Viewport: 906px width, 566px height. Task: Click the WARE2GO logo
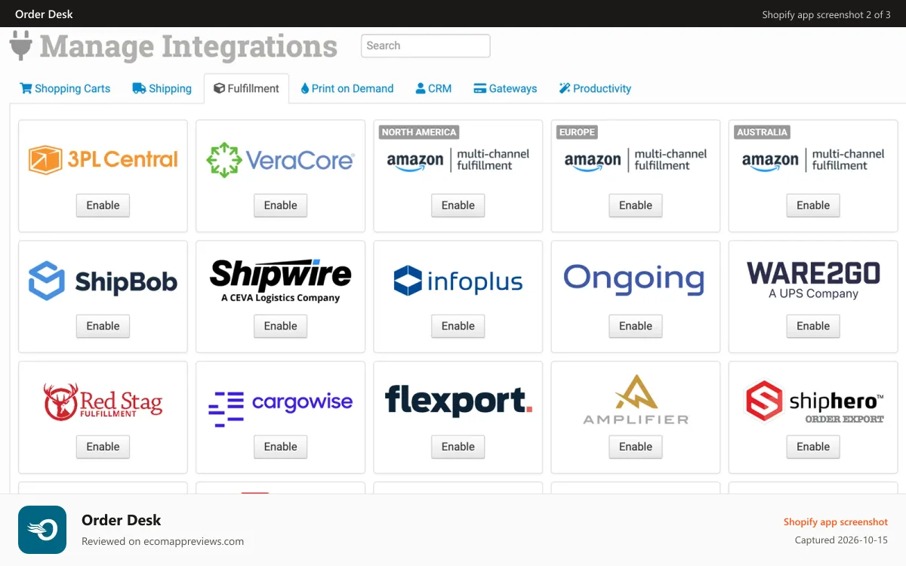click(x=813, y=281)
